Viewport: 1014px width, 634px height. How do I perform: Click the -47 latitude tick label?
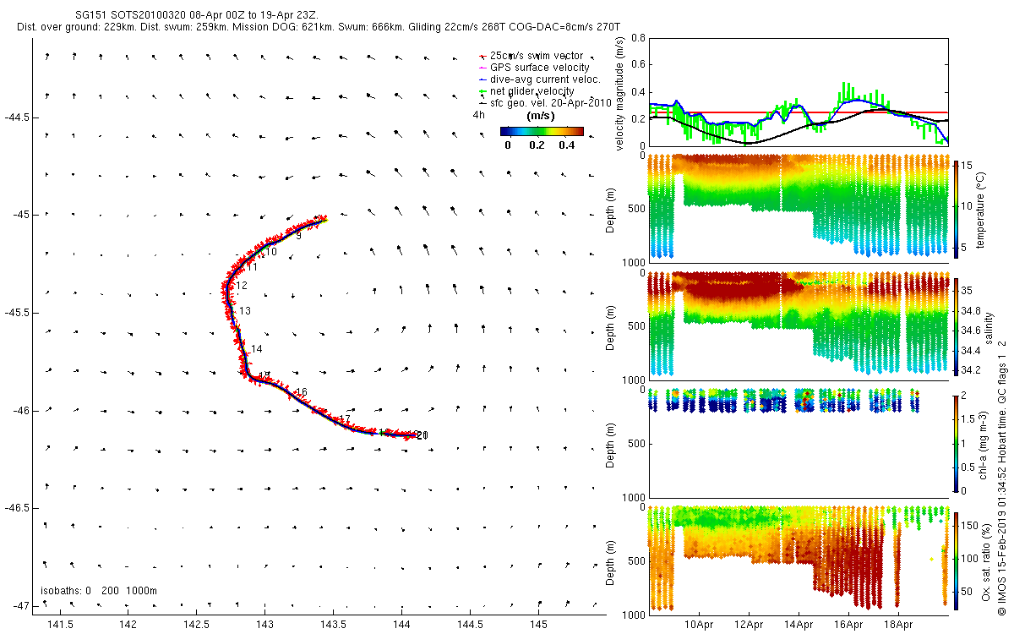[22, 606]
